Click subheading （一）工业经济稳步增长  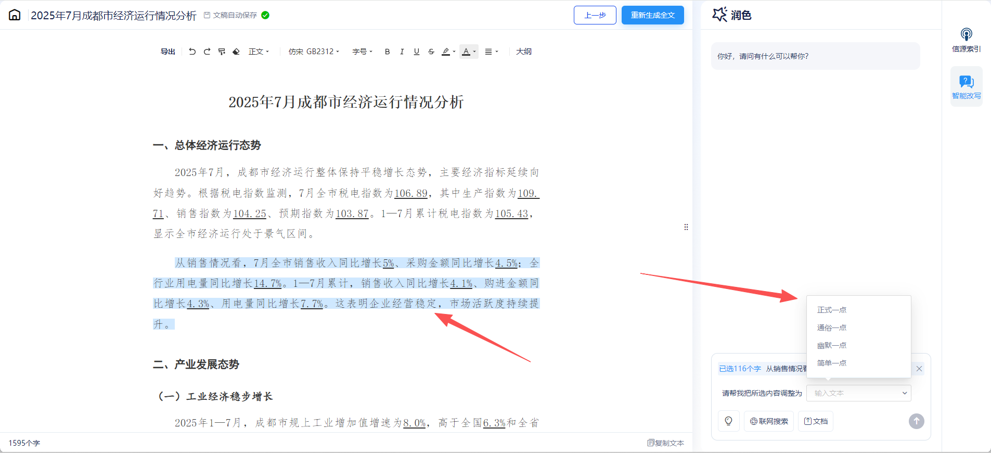215,396
